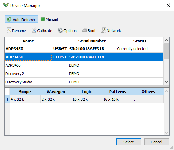The width and height of the screenshot is (174, 150).
Task: Click the WaveForms logo icon in title bar
Action: 6,5
